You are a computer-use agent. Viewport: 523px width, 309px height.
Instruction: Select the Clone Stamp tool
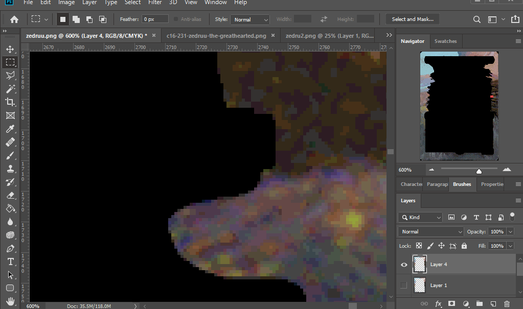(x=10, y=169)
